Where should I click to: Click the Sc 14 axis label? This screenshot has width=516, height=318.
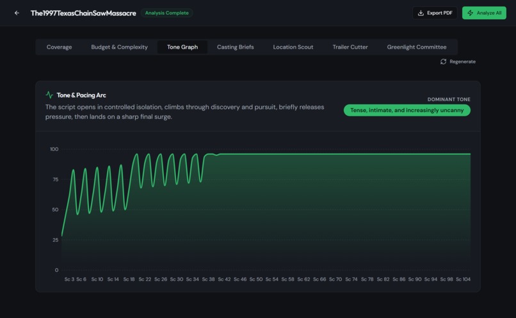tap(113, 279)
